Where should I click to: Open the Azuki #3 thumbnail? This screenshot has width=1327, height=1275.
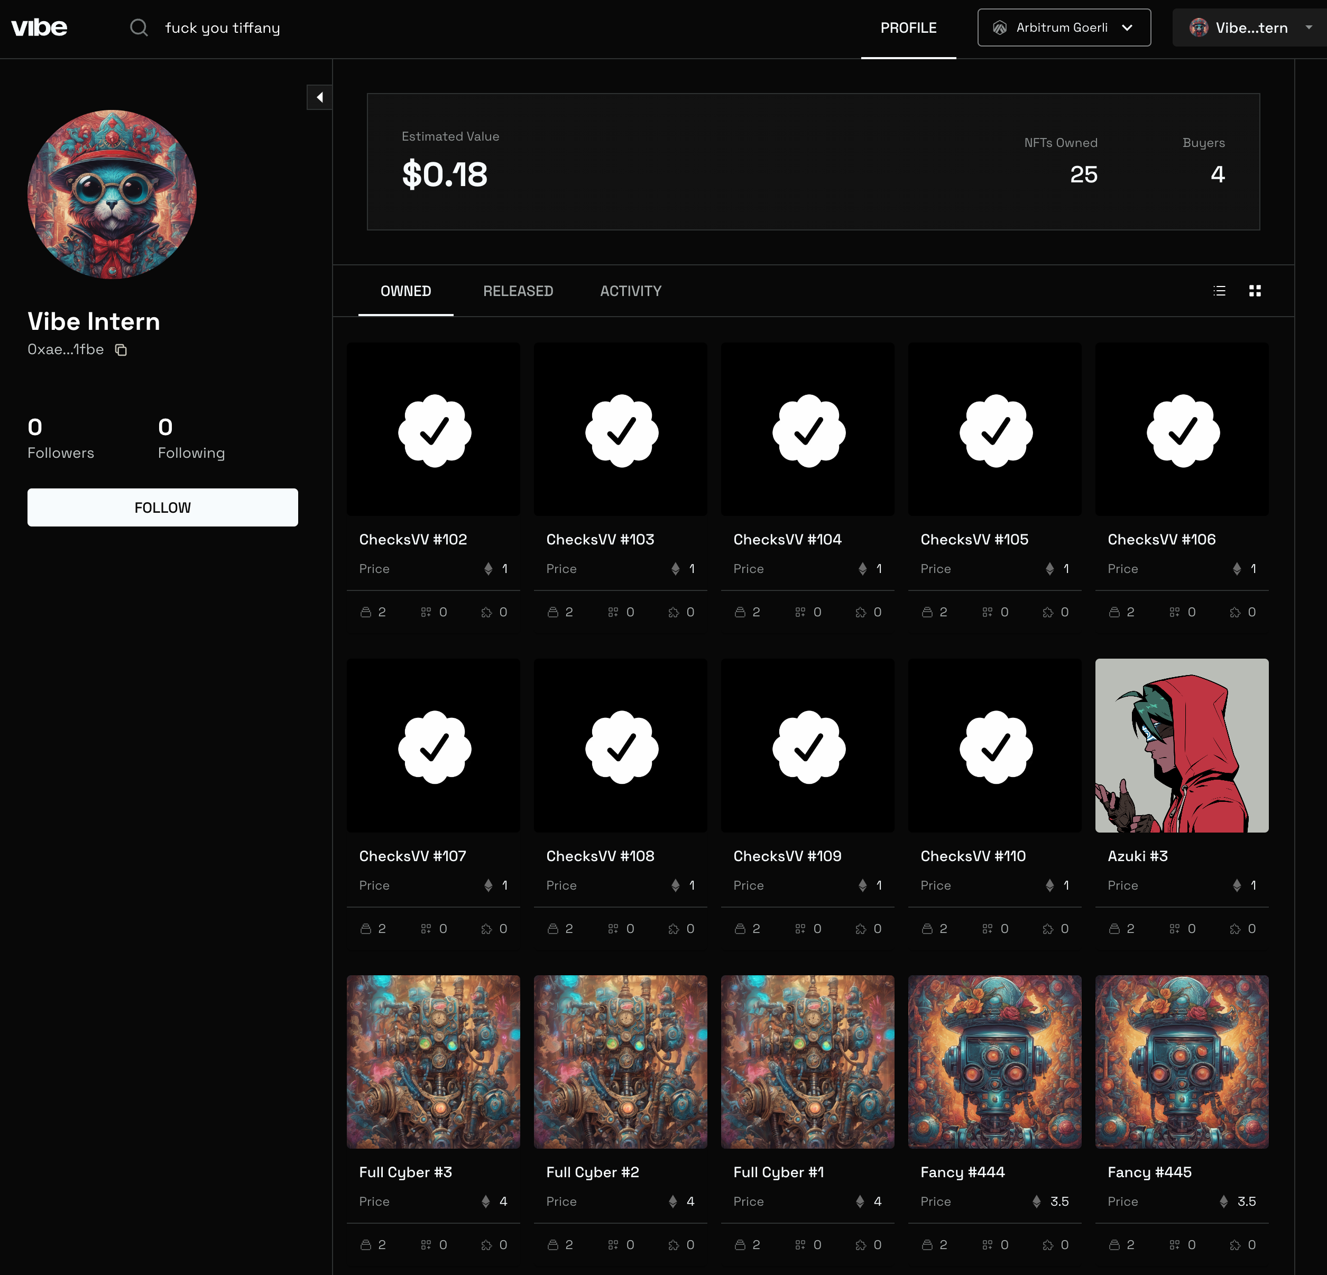[1182, 745]
